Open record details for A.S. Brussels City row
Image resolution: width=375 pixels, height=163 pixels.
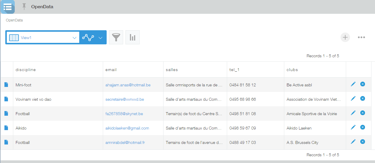pos(6,142)
